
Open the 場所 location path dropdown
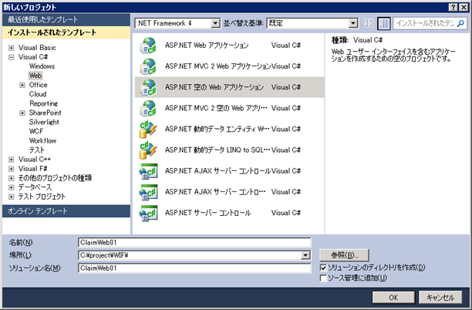(x=305, y=255)
